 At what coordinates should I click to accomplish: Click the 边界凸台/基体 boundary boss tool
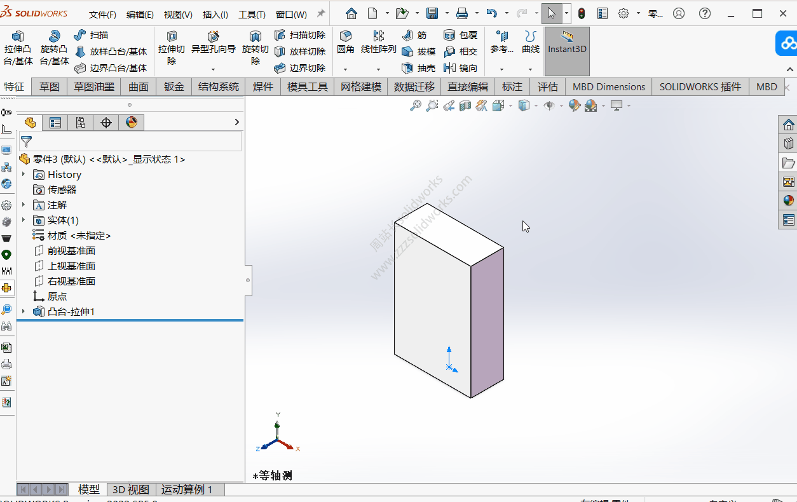[x=111, y=68]
